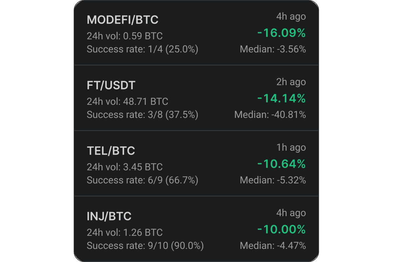
Task: Click MODEFI 24h vol 0.59 BTC text
Action: tap(125, 36)
